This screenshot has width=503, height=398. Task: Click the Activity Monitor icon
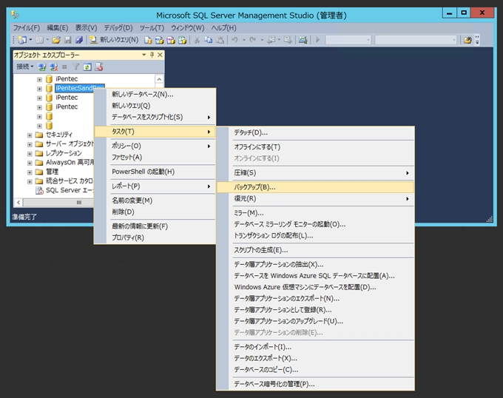pos(303,40)
